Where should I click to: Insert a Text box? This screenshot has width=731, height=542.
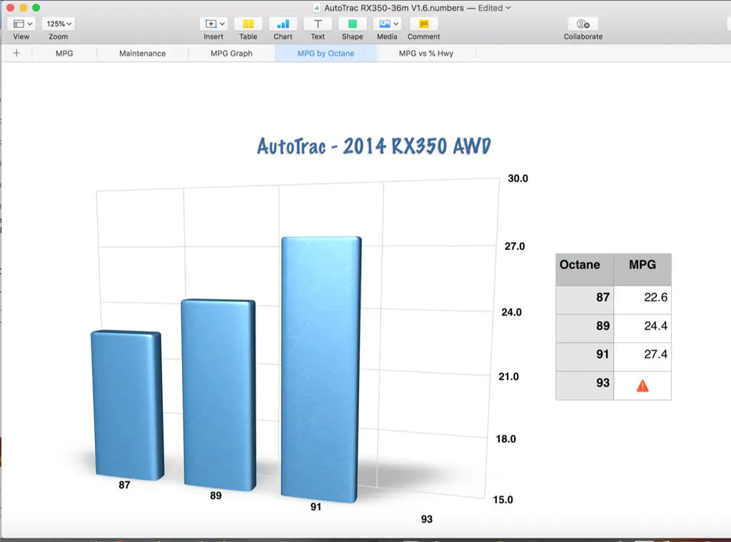(x=318, y=24)
